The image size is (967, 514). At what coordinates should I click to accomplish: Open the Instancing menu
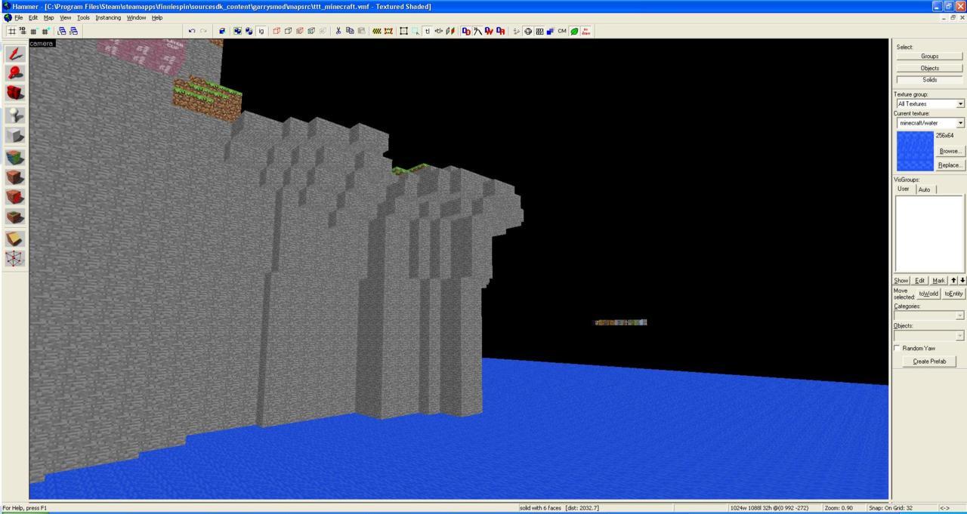(x=108, y=17)
